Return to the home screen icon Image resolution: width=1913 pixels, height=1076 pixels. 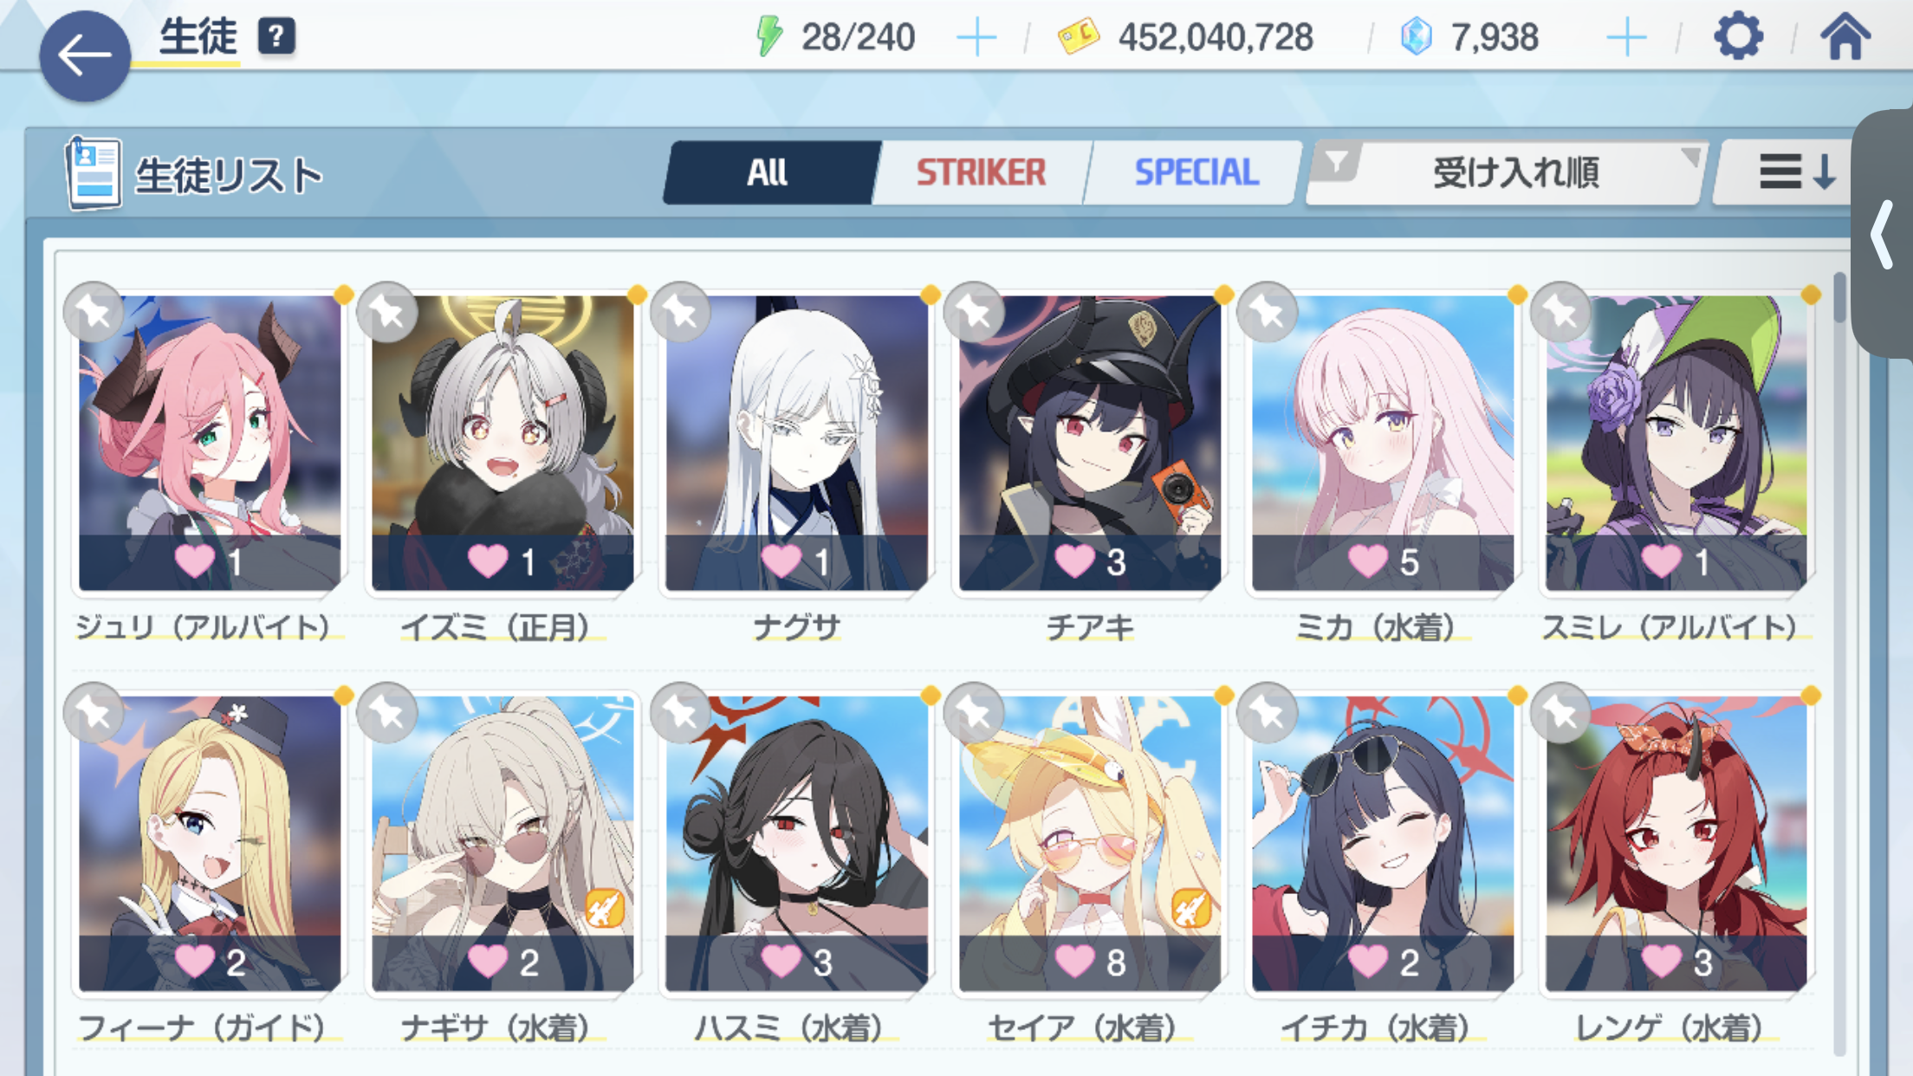click(x=1845, y=37)
